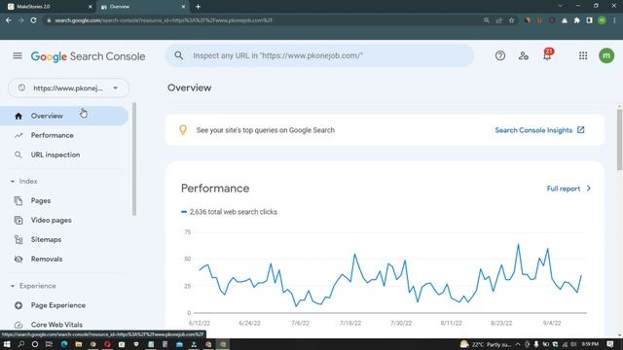Screen dimensions: 623x350
Task: Click the 2,636 total web search clicks legend
Action: (x=229, y=212)
